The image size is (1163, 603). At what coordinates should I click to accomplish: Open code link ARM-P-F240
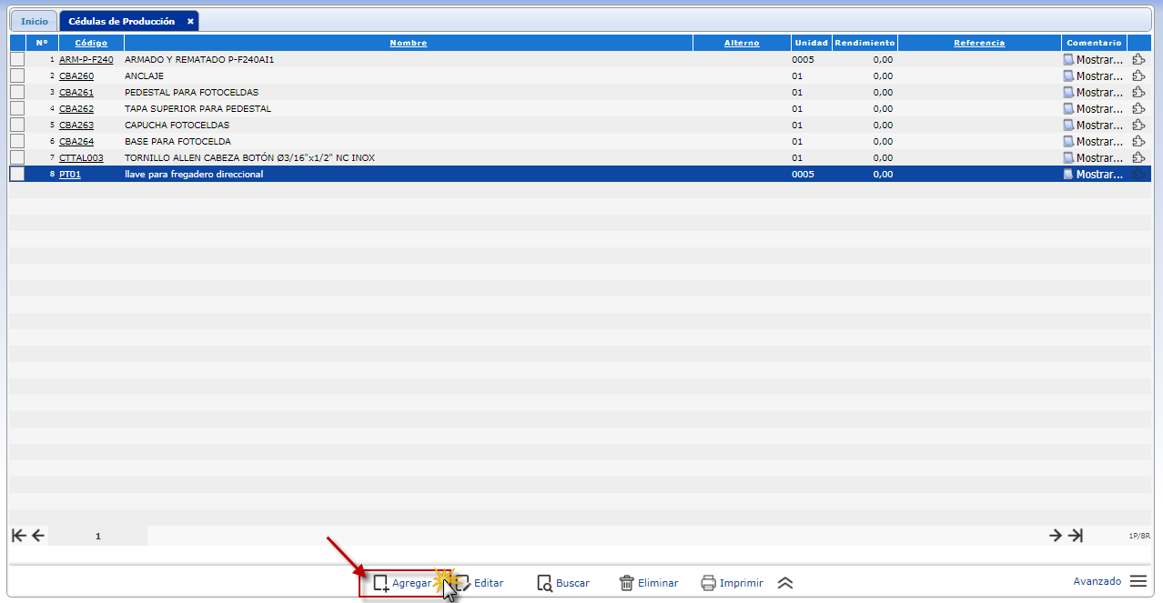pyautogui.click(x=86, y=59)
